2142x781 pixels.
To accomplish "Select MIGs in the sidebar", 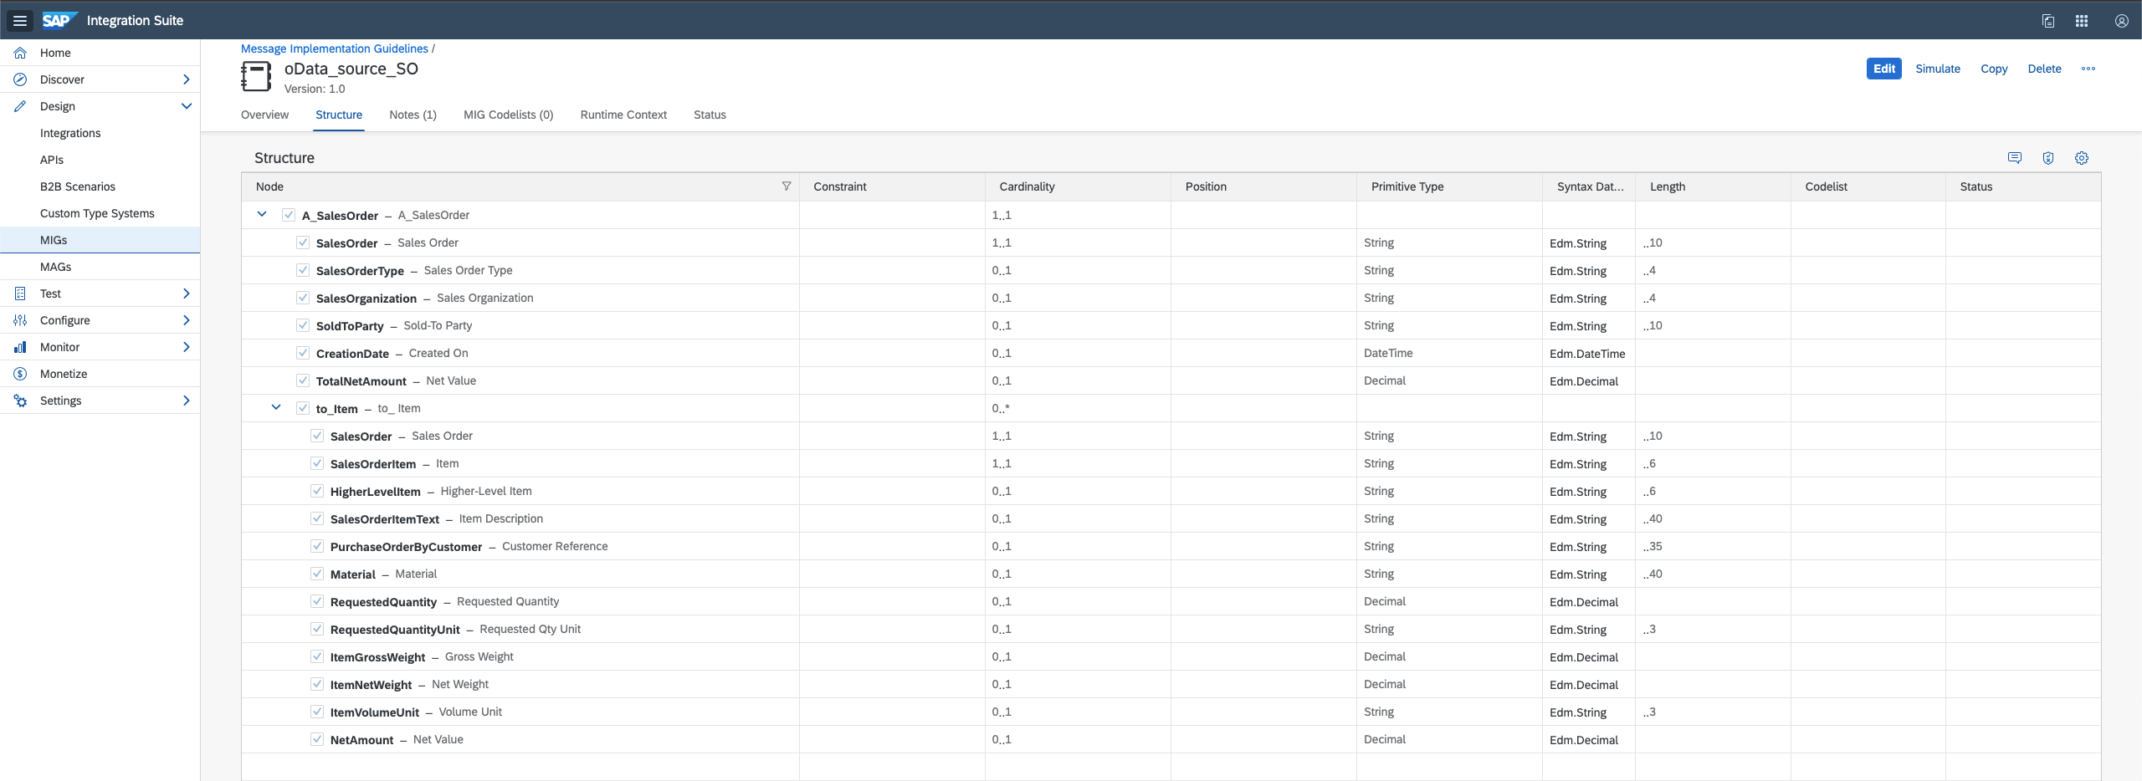I will pyautogui.click(x=100, y=240).
